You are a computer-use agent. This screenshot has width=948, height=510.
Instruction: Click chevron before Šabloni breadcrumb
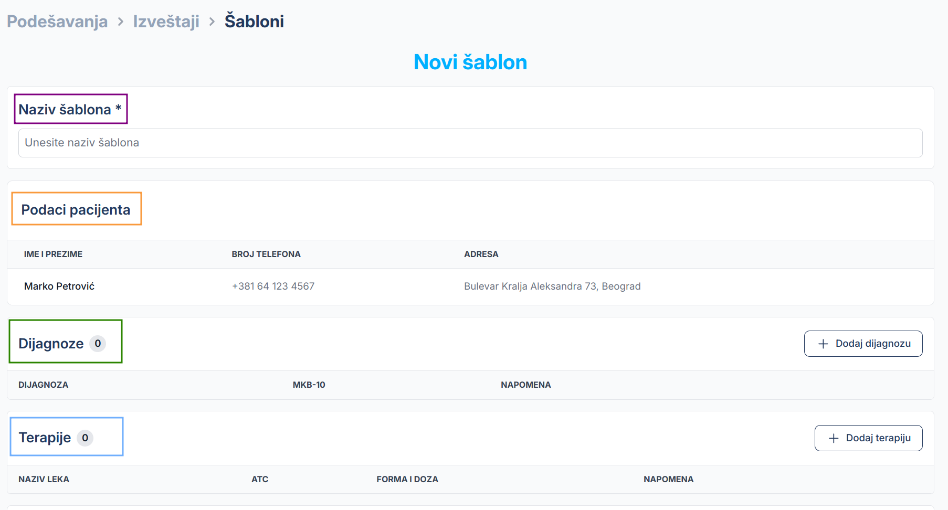point(212,22)
